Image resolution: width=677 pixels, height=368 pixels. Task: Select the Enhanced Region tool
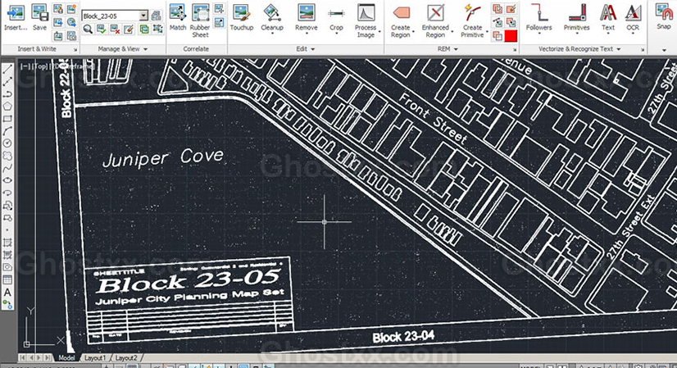435,20
